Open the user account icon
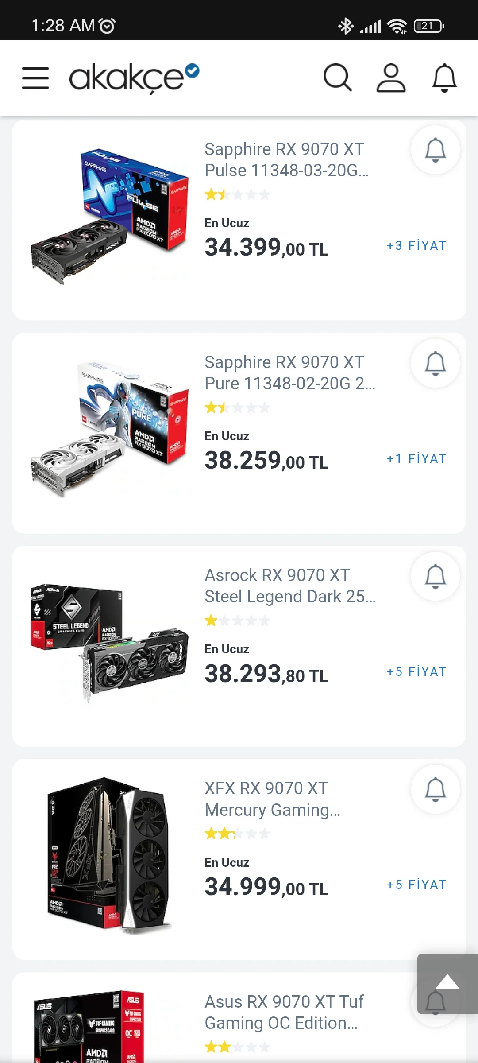The width and height of the screenshot is (478, 1063). coord(391,78)
